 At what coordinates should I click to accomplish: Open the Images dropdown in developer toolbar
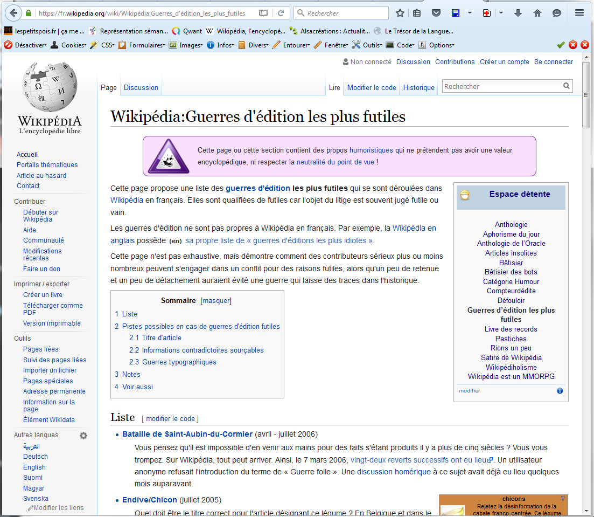point(186,45)
